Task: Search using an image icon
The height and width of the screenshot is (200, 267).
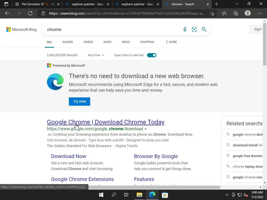Action: click(x=194, y=29)
